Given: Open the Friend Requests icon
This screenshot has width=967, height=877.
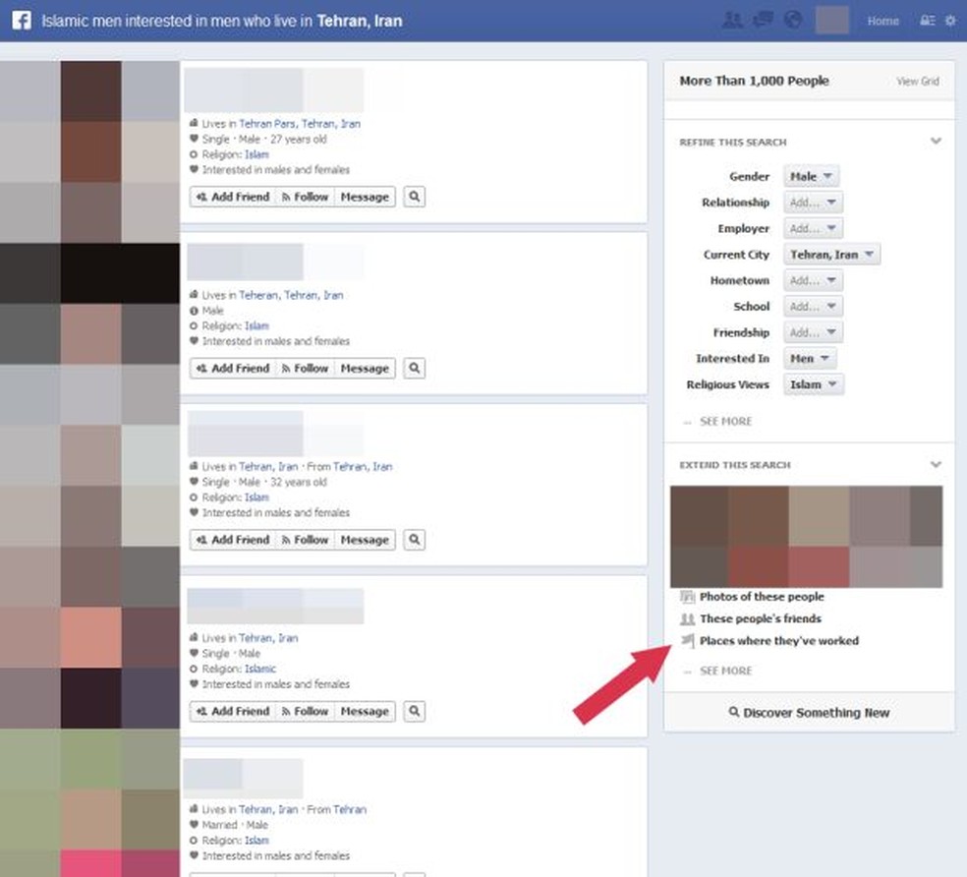Looking at the screenshot, I should [733, 19].
